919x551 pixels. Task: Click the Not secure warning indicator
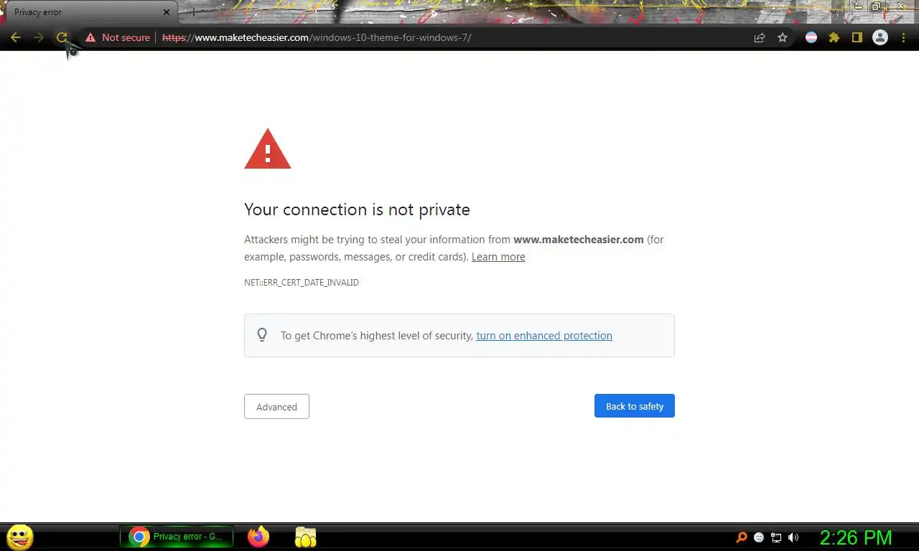pyautogui.click(x=118, y=37)
